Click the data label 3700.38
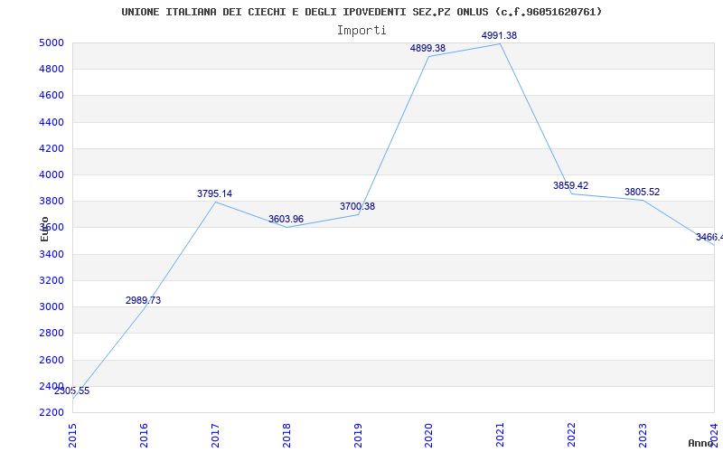723x452 pixels. pos(357,206)
